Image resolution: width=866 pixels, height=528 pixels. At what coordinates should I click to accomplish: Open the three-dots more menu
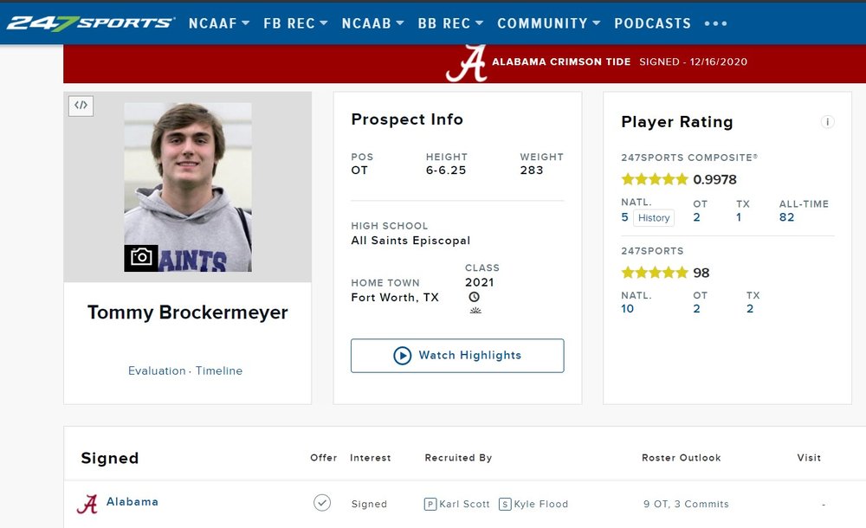(716, 23)
